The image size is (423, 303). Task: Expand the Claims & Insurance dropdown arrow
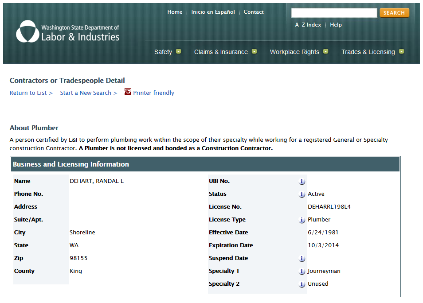click(x=254, y=52)
